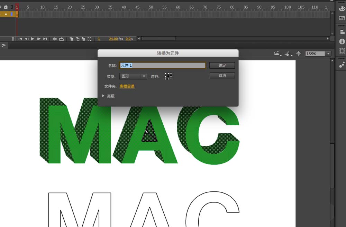The width and height of the screenshot is (346, 227).
Task: Toggle Onion Skin in timeline
Action: click(x=71, y=39)
